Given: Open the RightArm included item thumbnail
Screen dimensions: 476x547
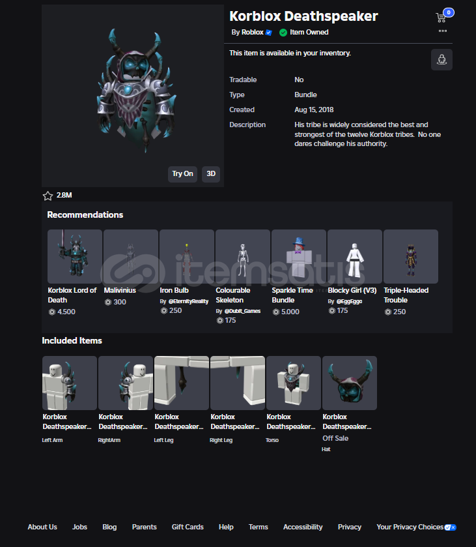Looking at the screenshot, I should point(126,383).
